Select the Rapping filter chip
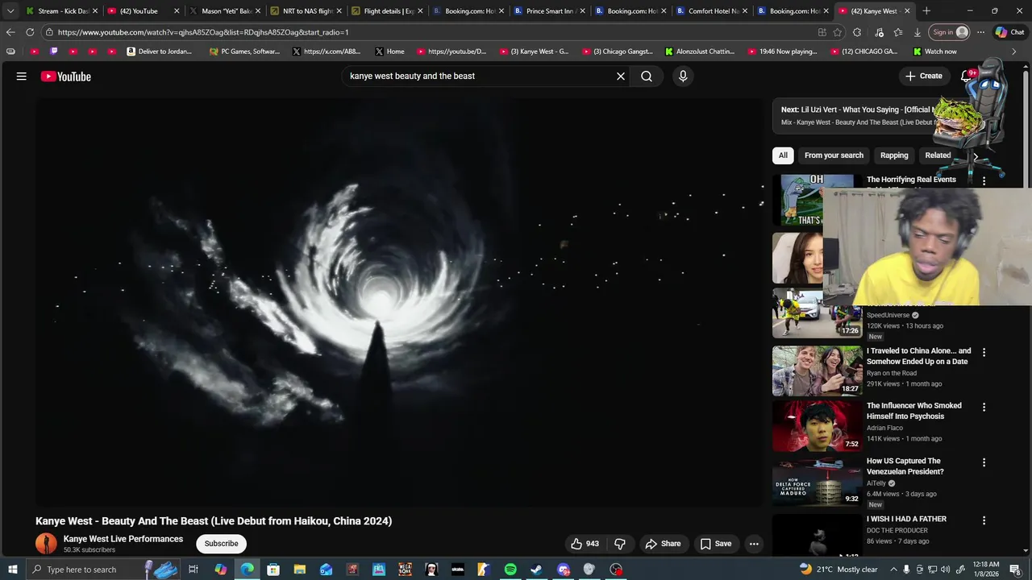Viewport: 1032px width, 580px height. click(894, 155)
